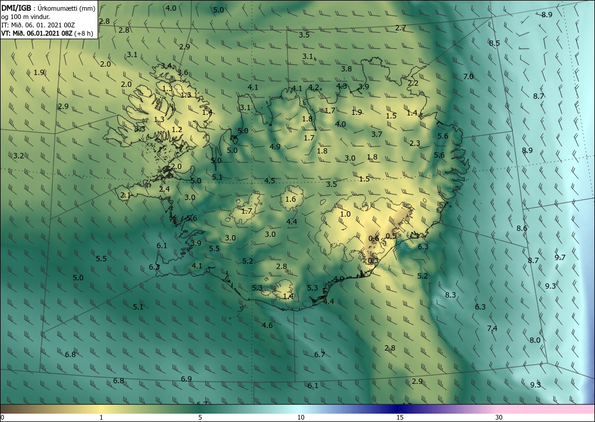Click the 1.2 precipitation value

tap(177, 129)
